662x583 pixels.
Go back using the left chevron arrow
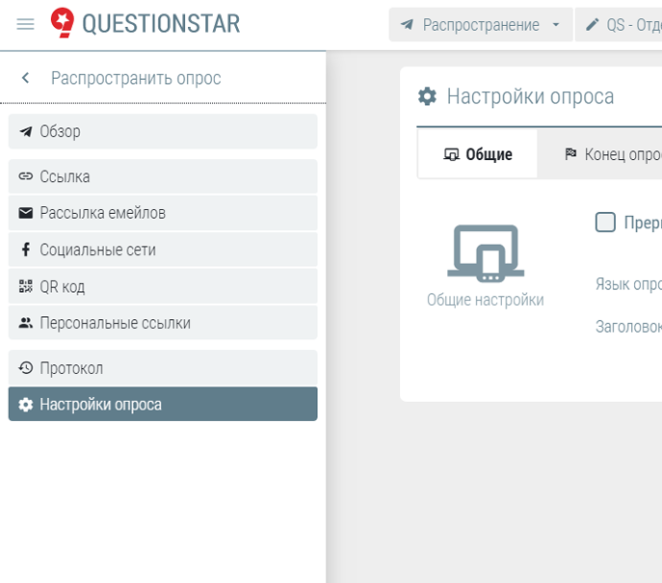click(26, 78)
